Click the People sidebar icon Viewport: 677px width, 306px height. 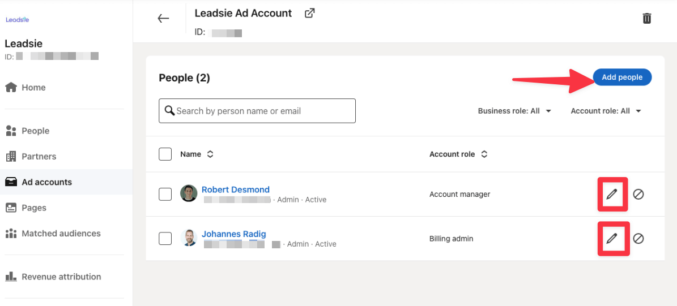coord(11,131)
